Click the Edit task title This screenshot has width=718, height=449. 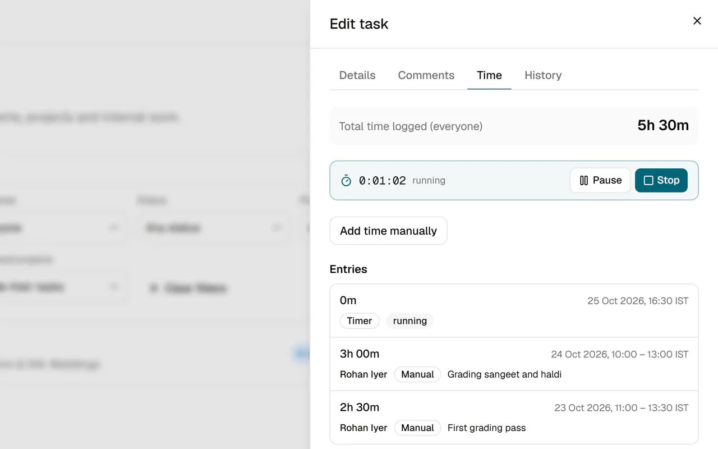(359, 24)
